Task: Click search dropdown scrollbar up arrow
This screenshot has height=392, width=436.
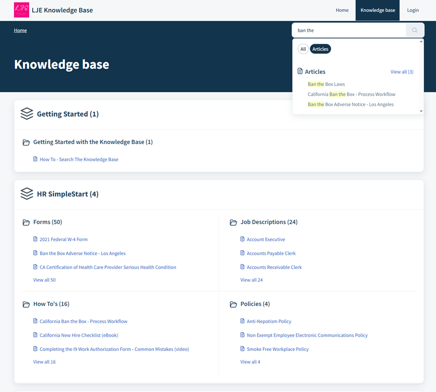Action: 421,41
